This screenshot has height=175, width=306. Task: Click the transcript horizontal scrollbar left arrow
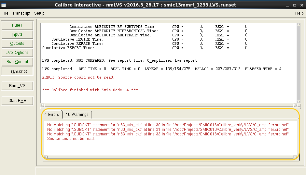tap(42, 105)
